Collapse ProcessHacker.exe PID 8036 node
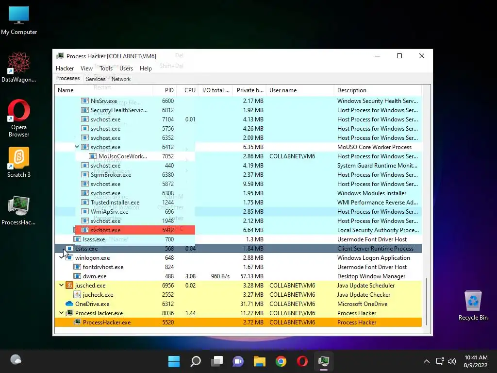This screenshot has height=373, width=497. pyautogui.click(x=62, y=313)
